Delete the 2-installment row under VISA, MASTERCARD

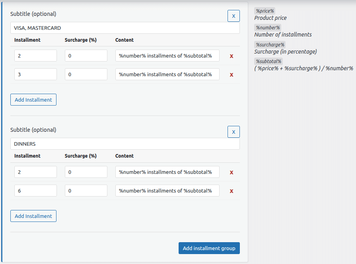click(231, 56)
